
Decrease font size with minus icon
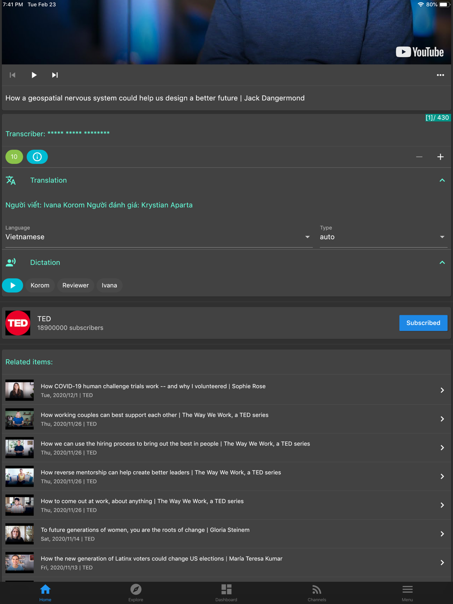click(x=419, y=157)
